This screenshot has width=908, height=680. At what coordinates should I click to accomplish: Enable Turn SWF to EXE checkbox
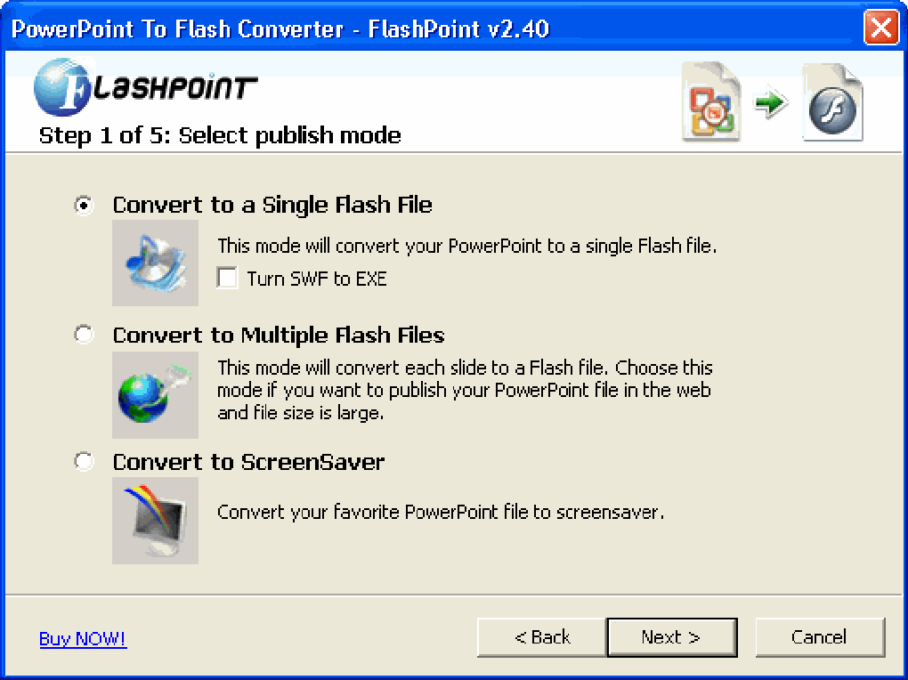(227, 278)
